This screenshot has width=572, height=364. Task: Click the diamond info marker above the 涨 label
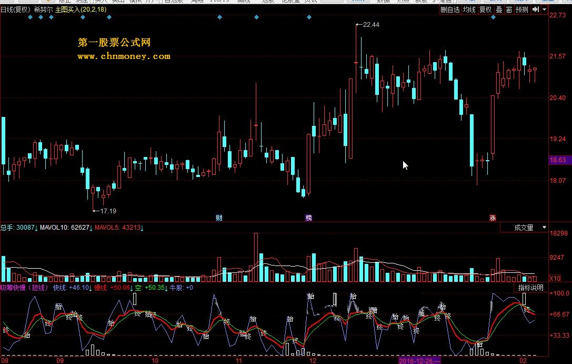493,17
